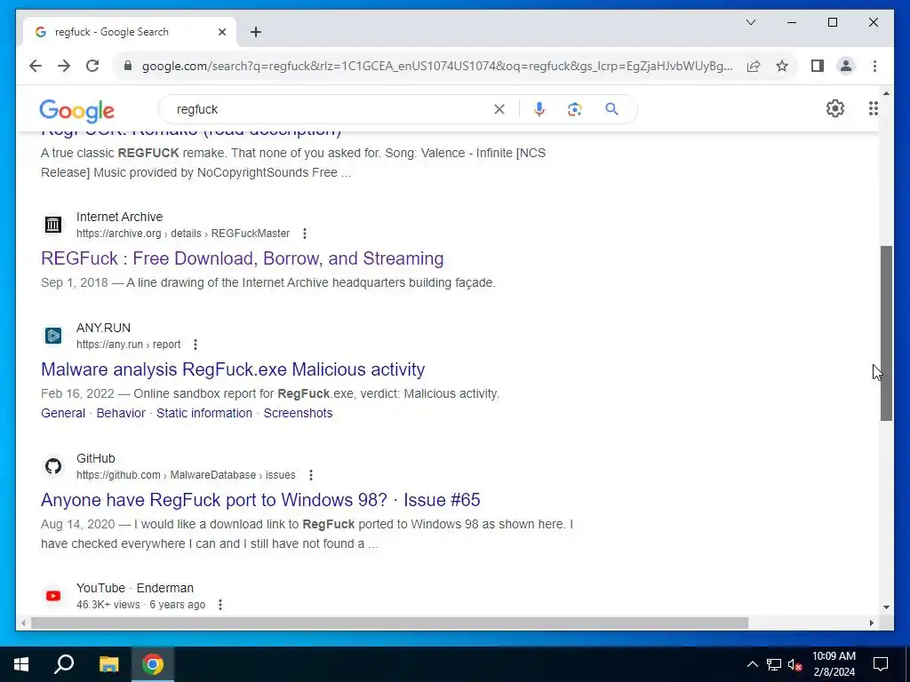Open the Static information sitelink
The image size is (910, 682).
click(204, 414)
